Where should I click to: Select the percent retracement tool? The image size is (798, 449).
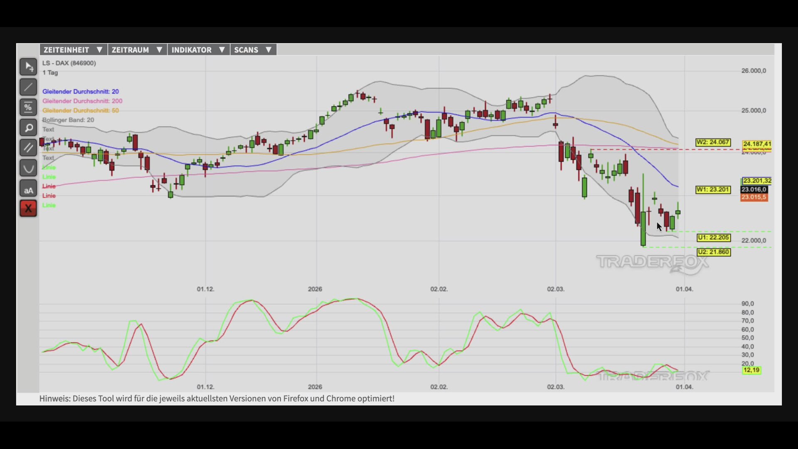(x=28, y=108)
